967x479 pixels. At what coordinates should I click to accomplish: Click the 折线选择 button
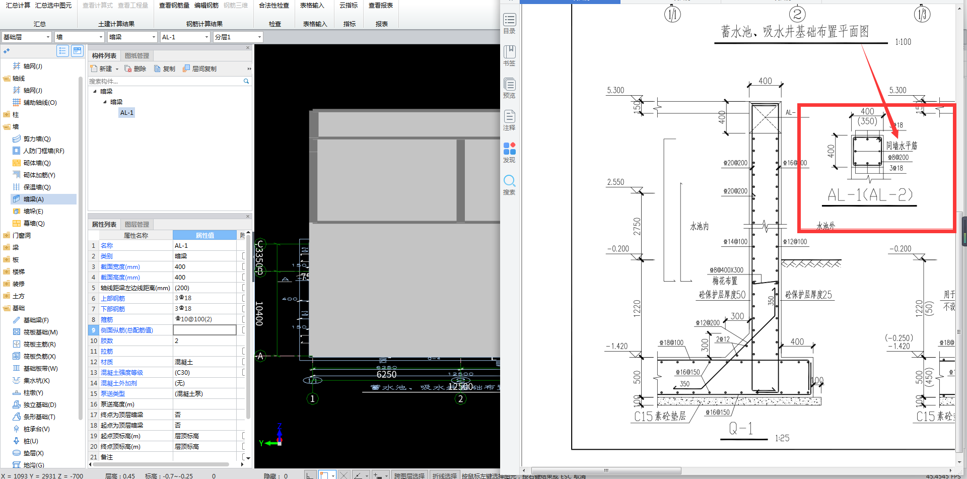(444, 475)
